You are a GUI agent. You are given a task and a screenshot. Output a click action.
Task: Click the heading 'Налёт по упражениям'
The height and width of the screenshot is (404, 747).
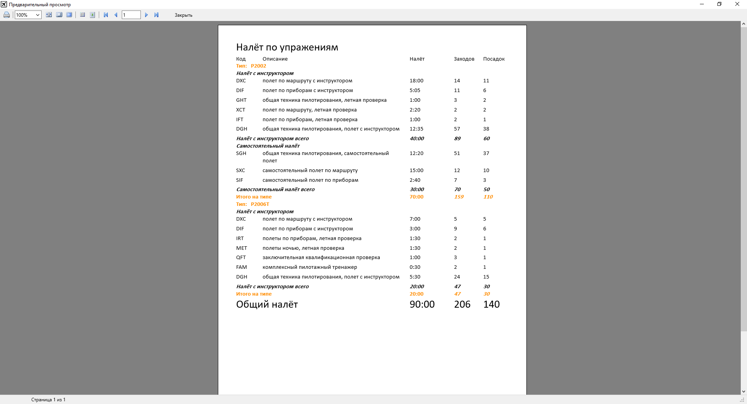[287, 47]
